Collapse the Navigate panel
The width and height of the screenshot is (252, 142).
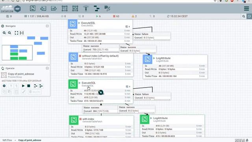pyautogui.click(x=47, y=26)
